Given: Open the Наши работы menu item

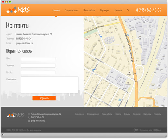Looking at the screenshot, I should coord(89,10).
